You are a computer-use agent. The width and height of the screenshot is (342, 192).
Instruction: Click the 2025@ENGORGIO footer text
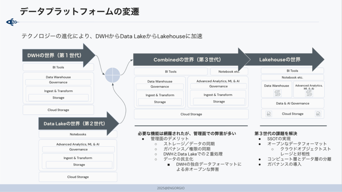[x=171, y=188]
